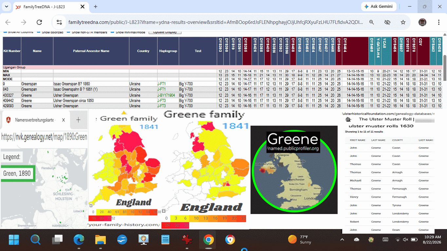
Task: Click the page's vertical scrollbar thumb
Action: tap(445, 68)
